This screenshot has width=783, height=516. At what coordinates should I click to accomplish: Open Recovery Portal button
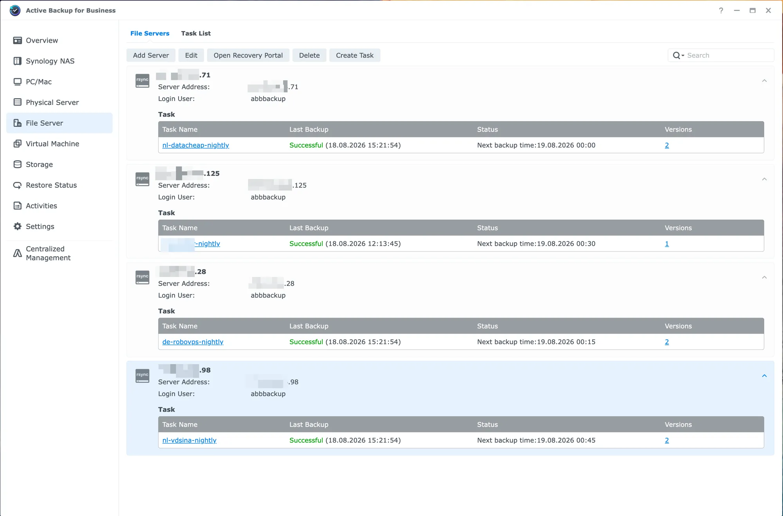[x=248, y=55]
